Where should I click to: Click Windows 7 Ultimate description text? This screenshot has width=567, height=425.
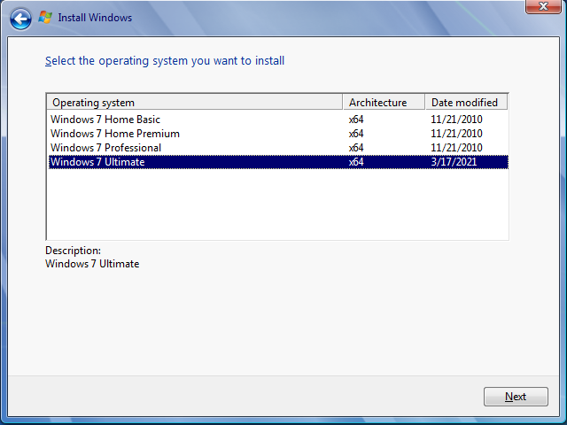point(92,264)
